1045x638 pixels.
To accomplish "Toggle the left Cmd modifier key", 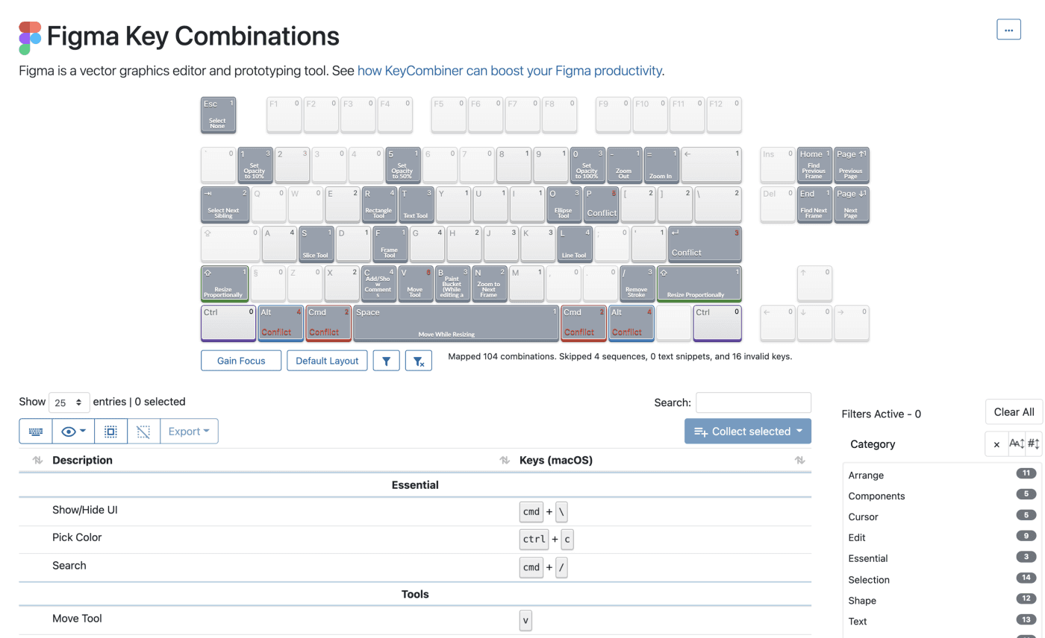I will 328,323.
